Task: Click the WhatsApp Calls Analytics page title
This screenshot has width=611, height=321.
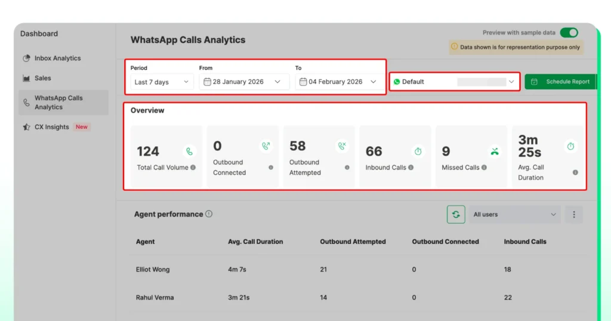Action: (x=188, y=40)
